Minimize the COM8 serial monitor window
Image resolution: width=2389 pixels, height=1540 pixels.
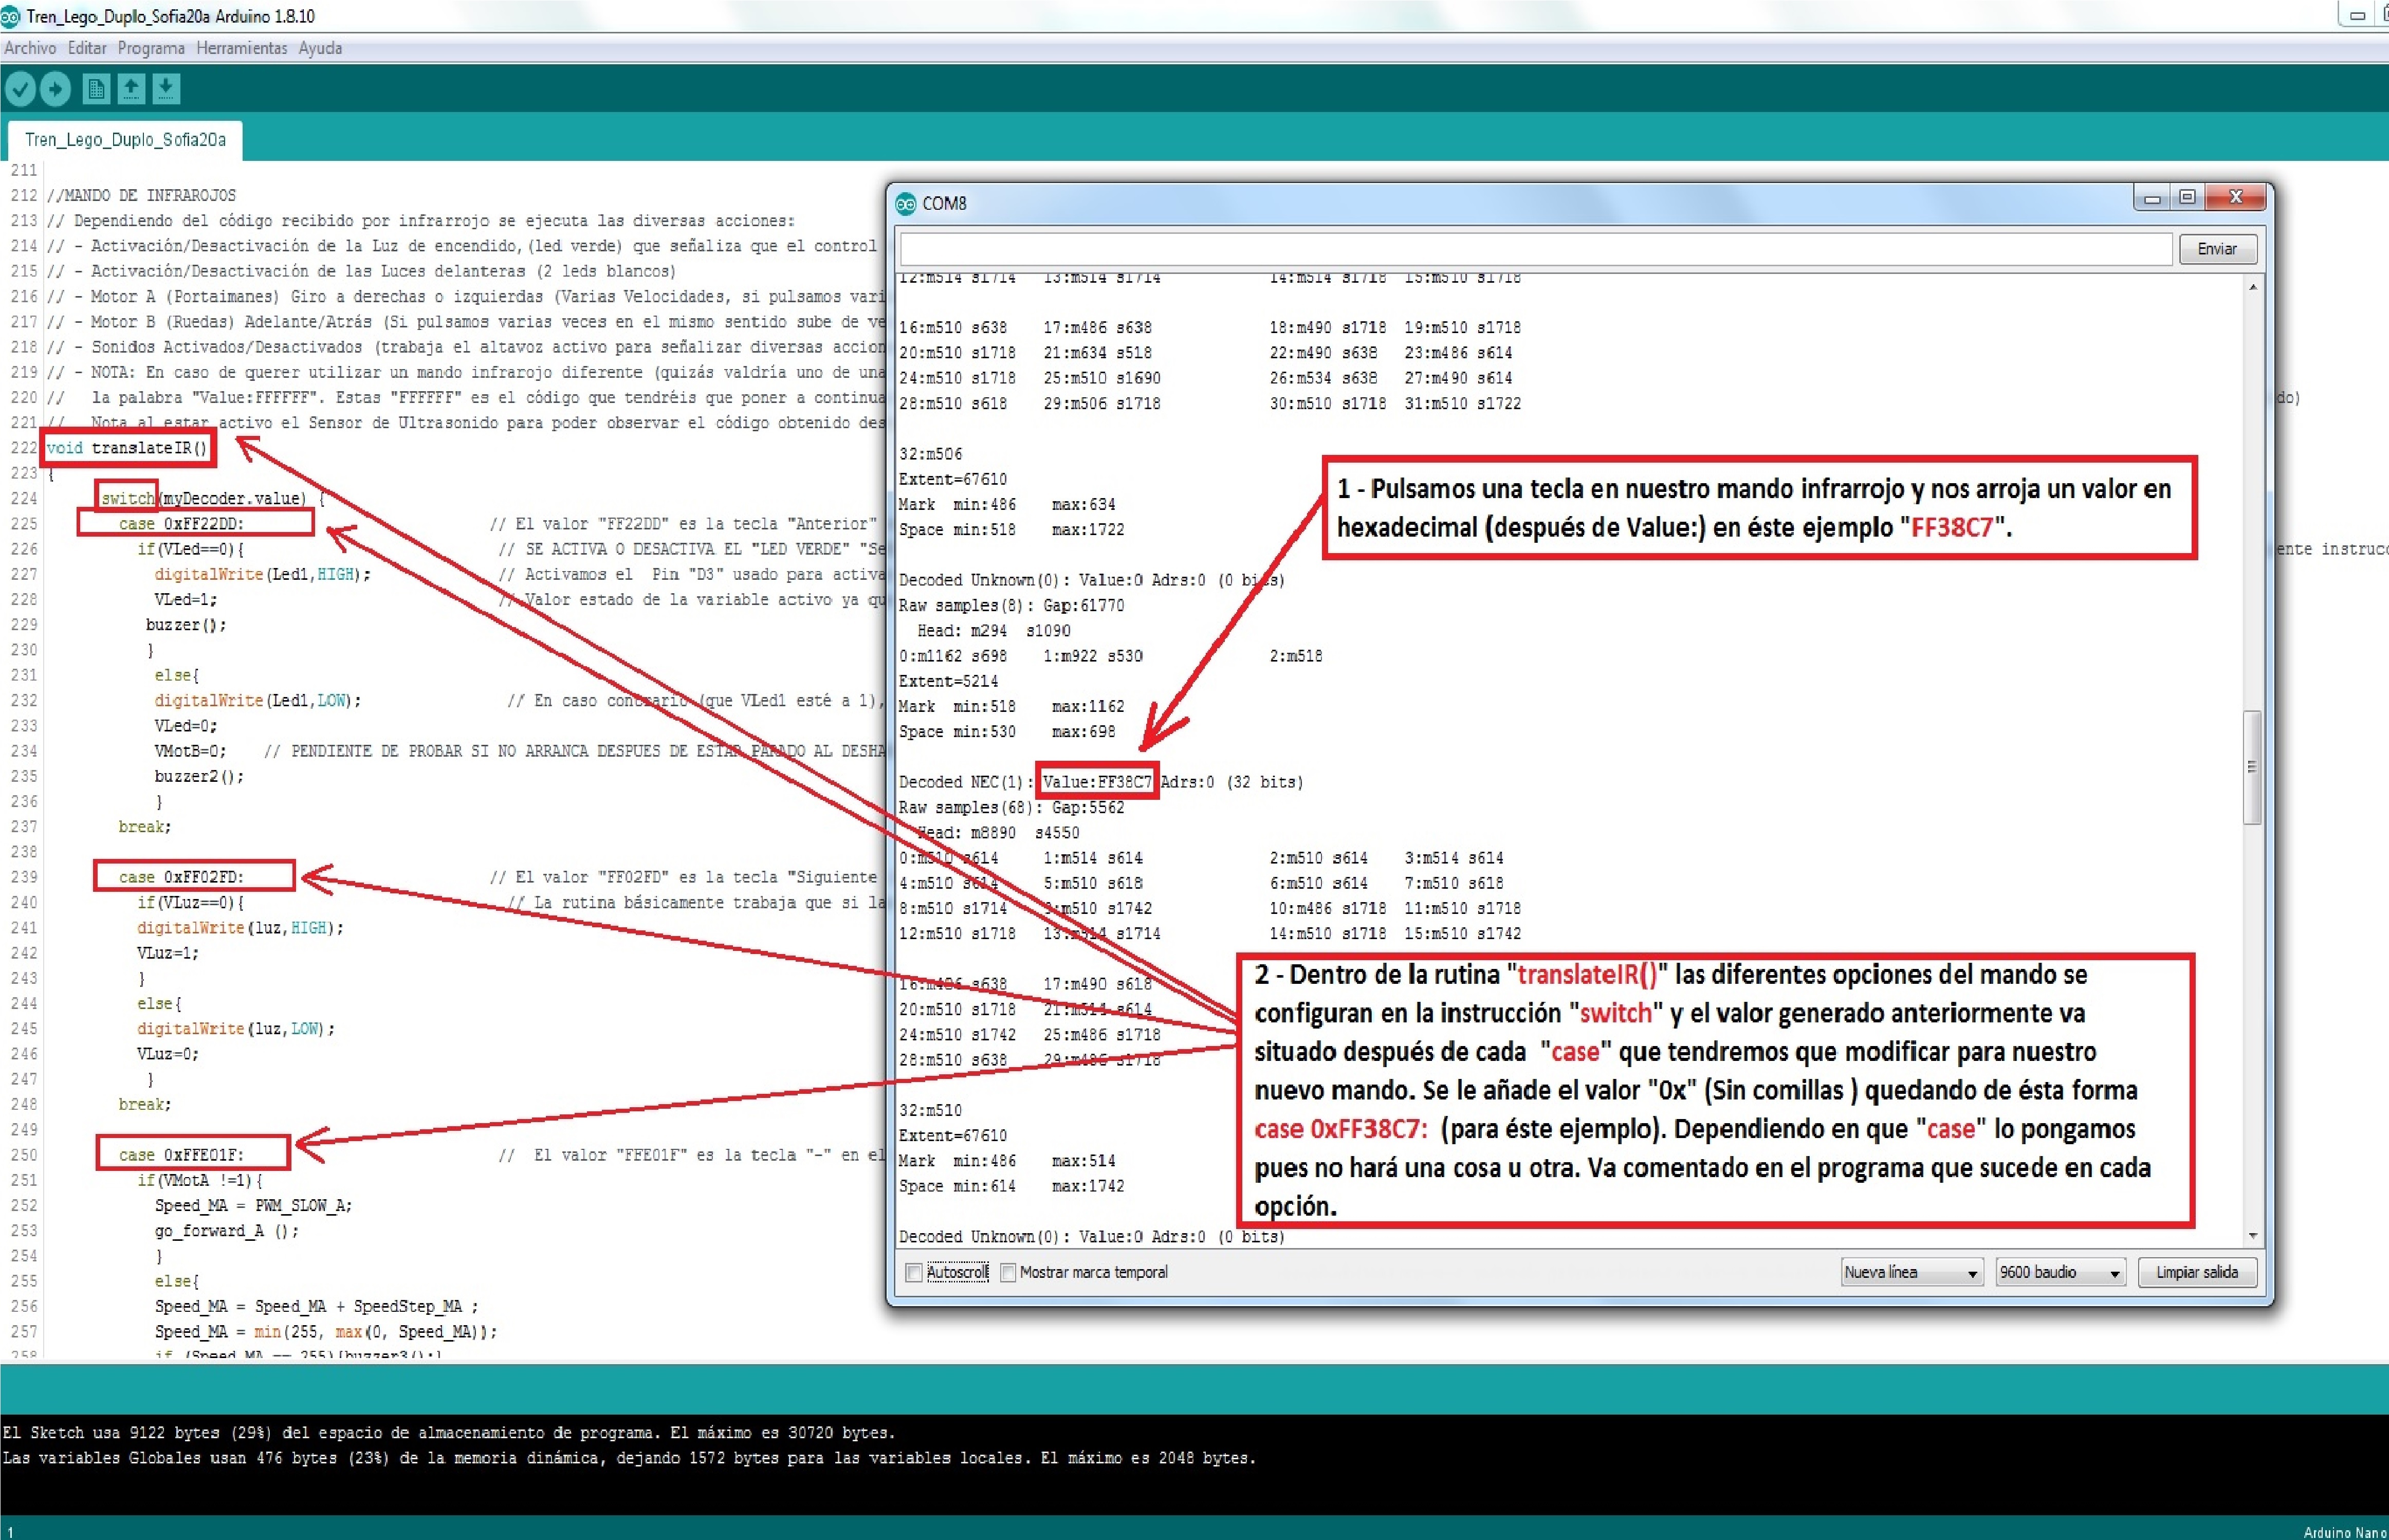pos(2153,198)
